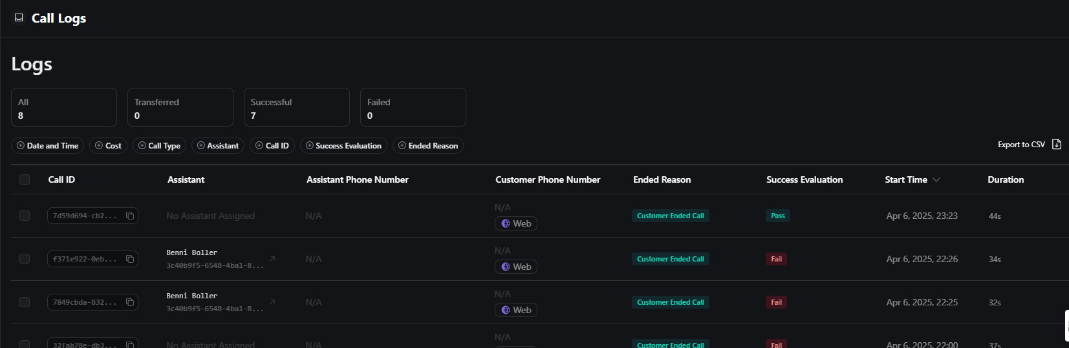Image resolution: width=1069 pixels, height=348 pixels.
Task: Show Successful calls tab
Action: (x=296, y=107)
